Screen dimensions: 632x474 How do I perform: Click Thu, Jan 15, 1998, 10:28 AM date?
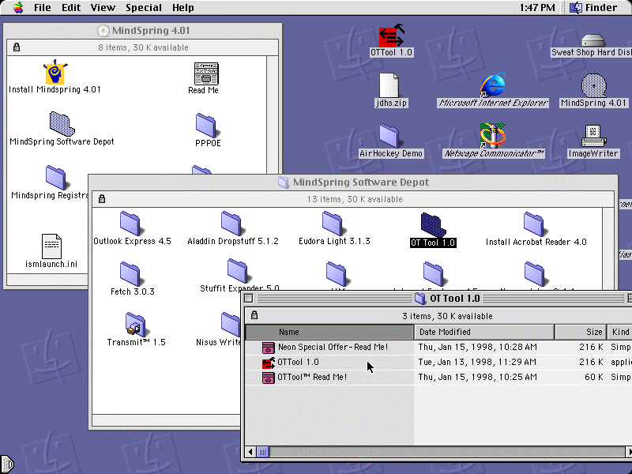click(477, 347)
